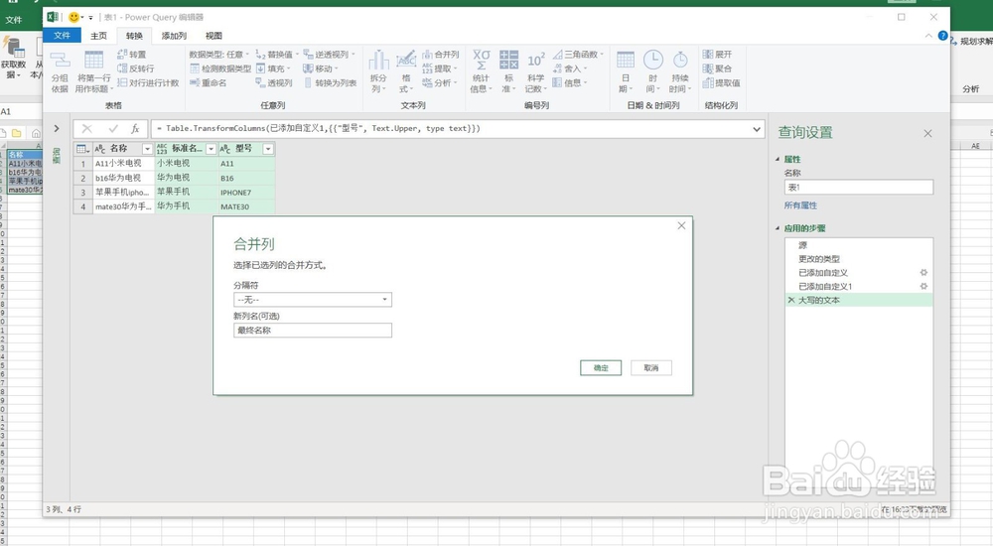This screenshot has height=546, width=993.
Task: Open the Statistics (统计信息) tool
Action: click(x=481, y=71)
